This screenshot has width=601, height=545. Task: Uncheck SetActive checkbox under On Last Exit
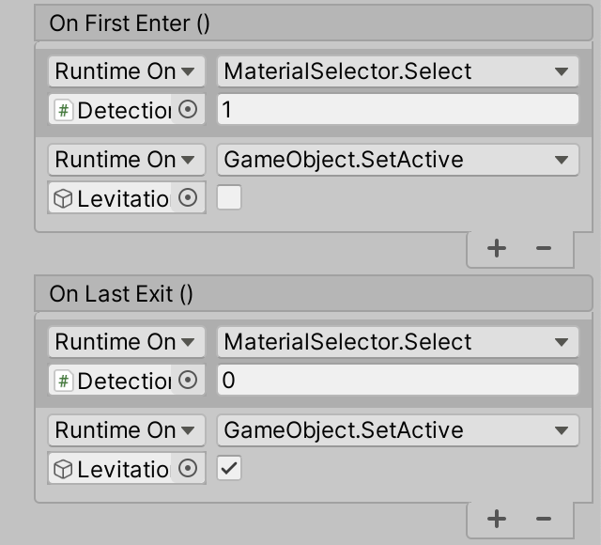(x=229, y=469)
